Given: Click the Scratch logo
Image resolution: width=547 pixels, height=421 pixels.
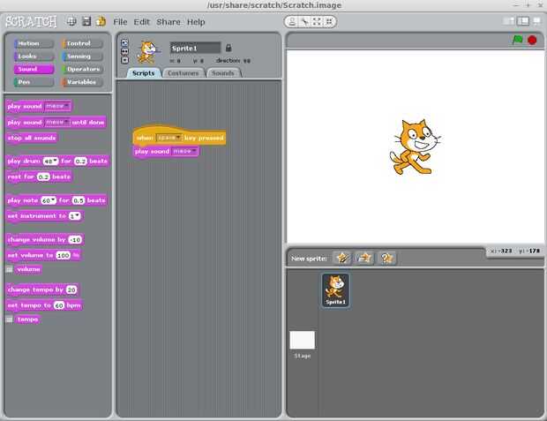Looking at the screenshot, I should pos(31,22).
